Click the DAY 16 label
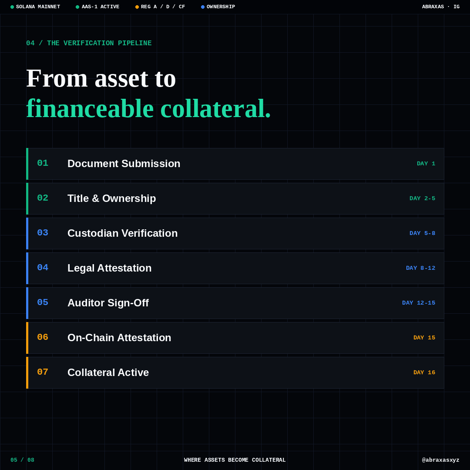Image resolution: width=470 pixels, height=470 pixels. [424, 373]
